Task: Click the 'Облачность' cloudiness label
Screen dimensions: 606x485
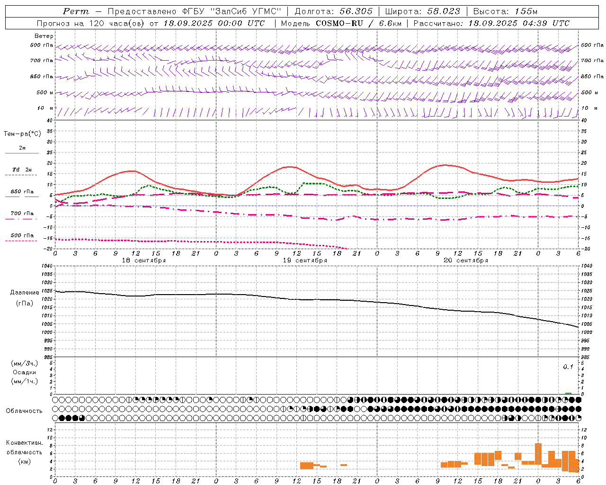Action: [24, 411]
